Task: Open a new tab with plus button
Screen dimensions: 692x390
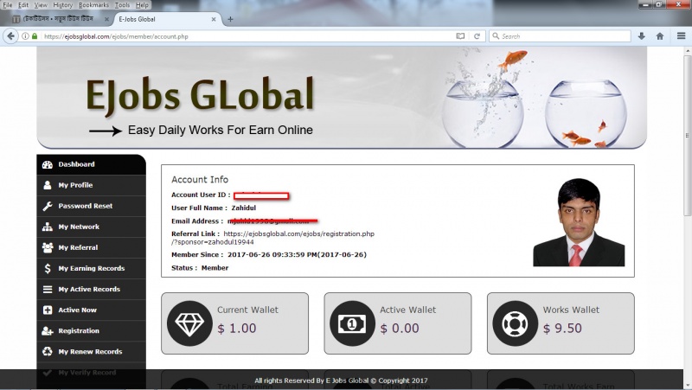Action: click(x=230, y=19)
